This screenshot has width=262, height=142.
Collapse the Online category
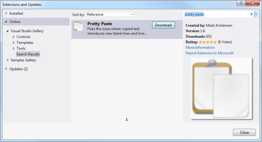click(6, 22)
